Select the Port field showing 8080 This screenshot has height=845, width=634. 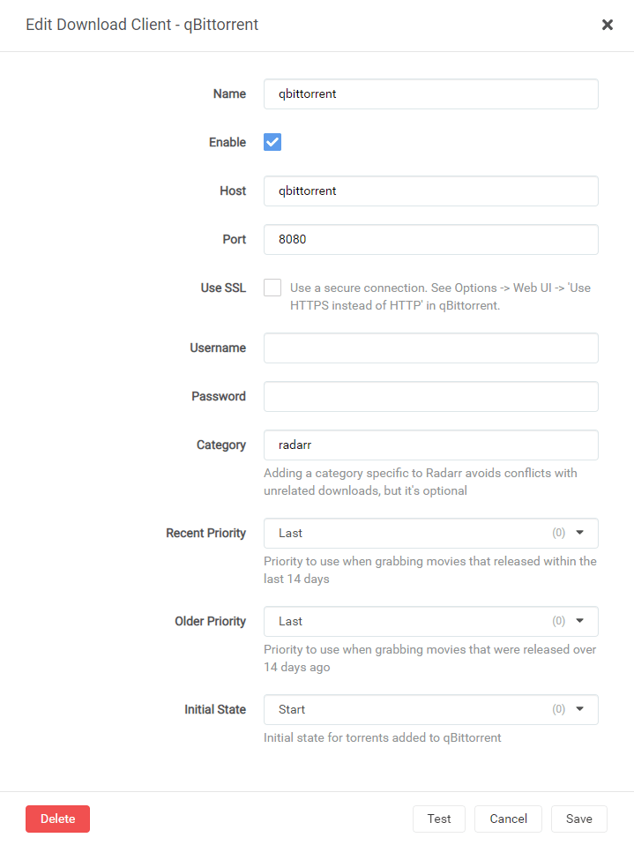click(x=430, y=239)
